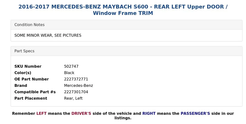
Task: Click compatible part number 2227301704
Action: click(76, 92)
